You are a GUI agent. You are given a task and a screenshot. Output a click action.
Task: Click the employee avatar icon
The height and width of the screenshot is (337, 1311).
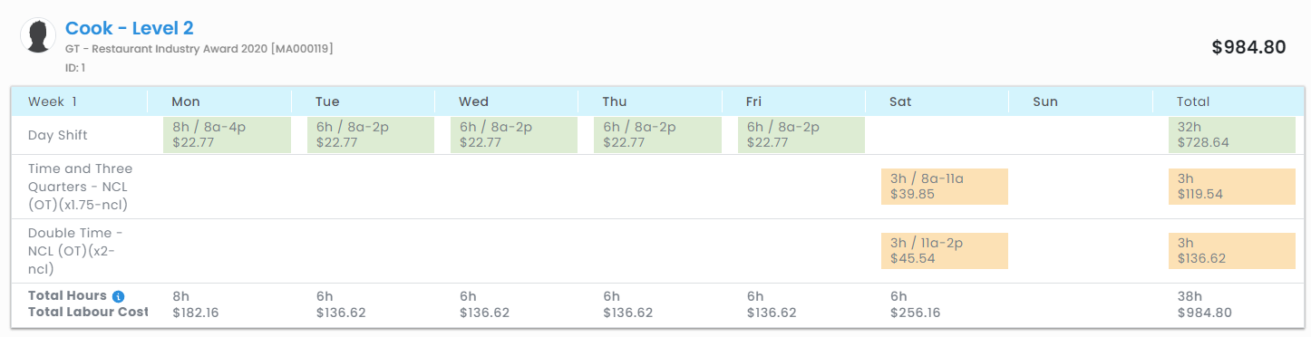[x=38, y=37]
